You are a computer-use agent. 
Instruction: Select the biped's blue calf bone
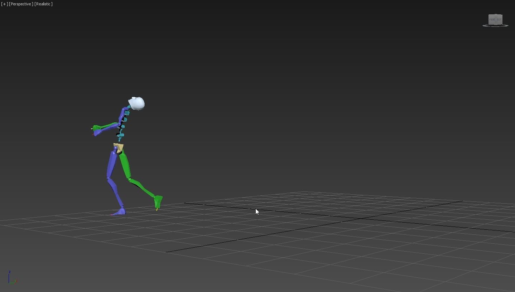click(115, 193)
